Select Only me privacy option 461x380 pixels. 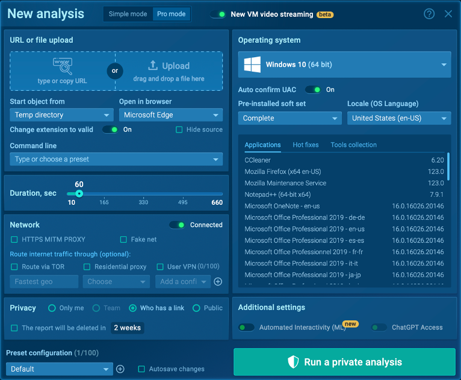click(52, 308)
